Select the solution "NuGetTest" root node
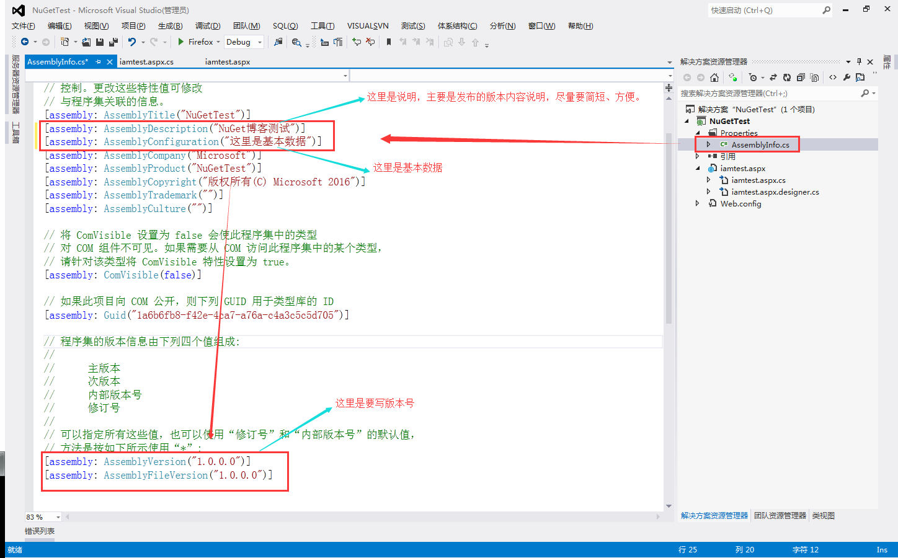This screenshot has height=558, width=898. 757,109
